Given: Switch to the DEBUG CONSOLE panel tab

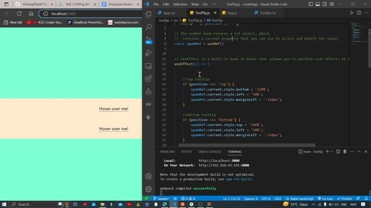Looking at the screenshot, I should click(x=210, y=151).
